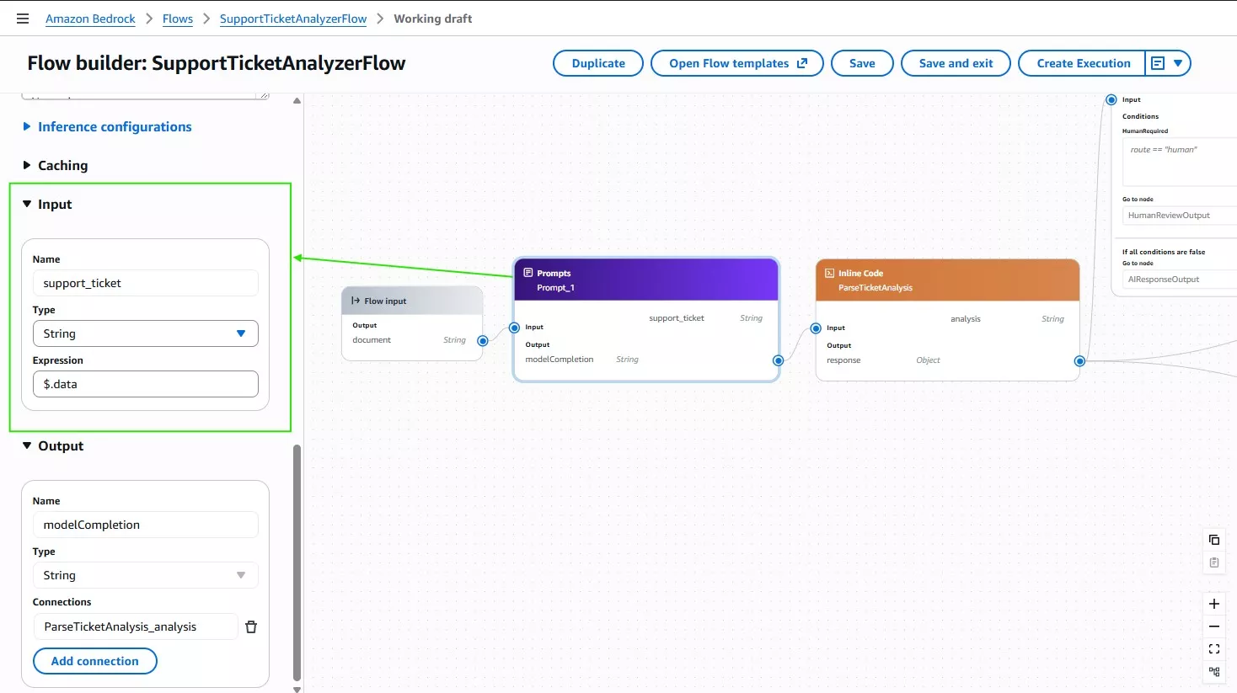Click the ParseTicketAnalysis response output connector
The height and width of the screenshot is (693, 1237).
coord(1079,361)
